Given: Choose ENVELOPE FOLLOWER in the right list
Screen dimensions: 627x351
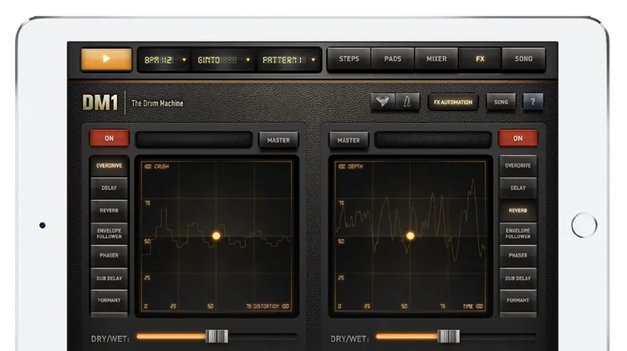Looking at the screenshot, I should tap(517, 233).
